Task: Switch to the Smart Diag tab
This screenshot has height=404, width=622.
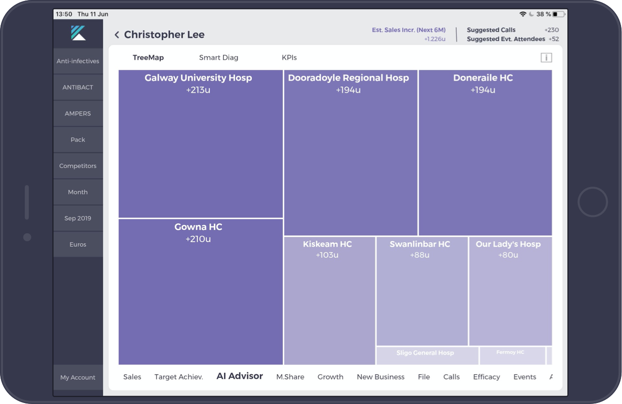Action: [x=218, y=58]
